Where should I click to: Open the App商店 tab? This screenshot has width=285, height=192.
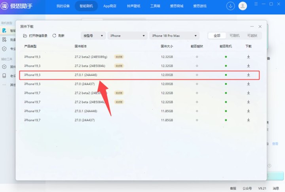[x=110, y=6]
